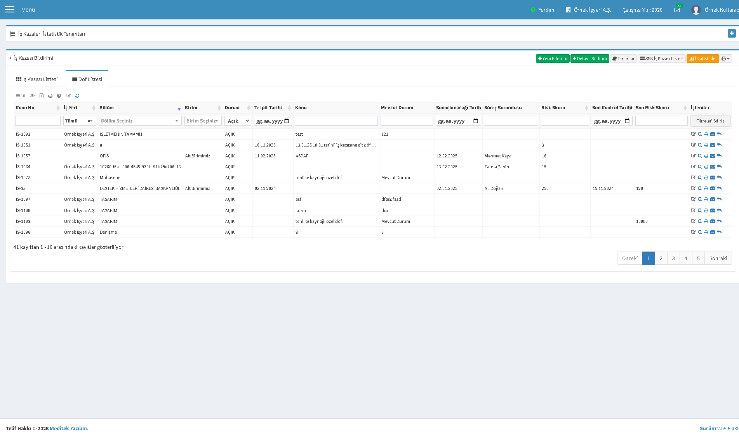The width and height of the screenshot is (739, 438).
Task: Open the print dropdown next to İstatistikler
Action: click(x=726, y=59)
